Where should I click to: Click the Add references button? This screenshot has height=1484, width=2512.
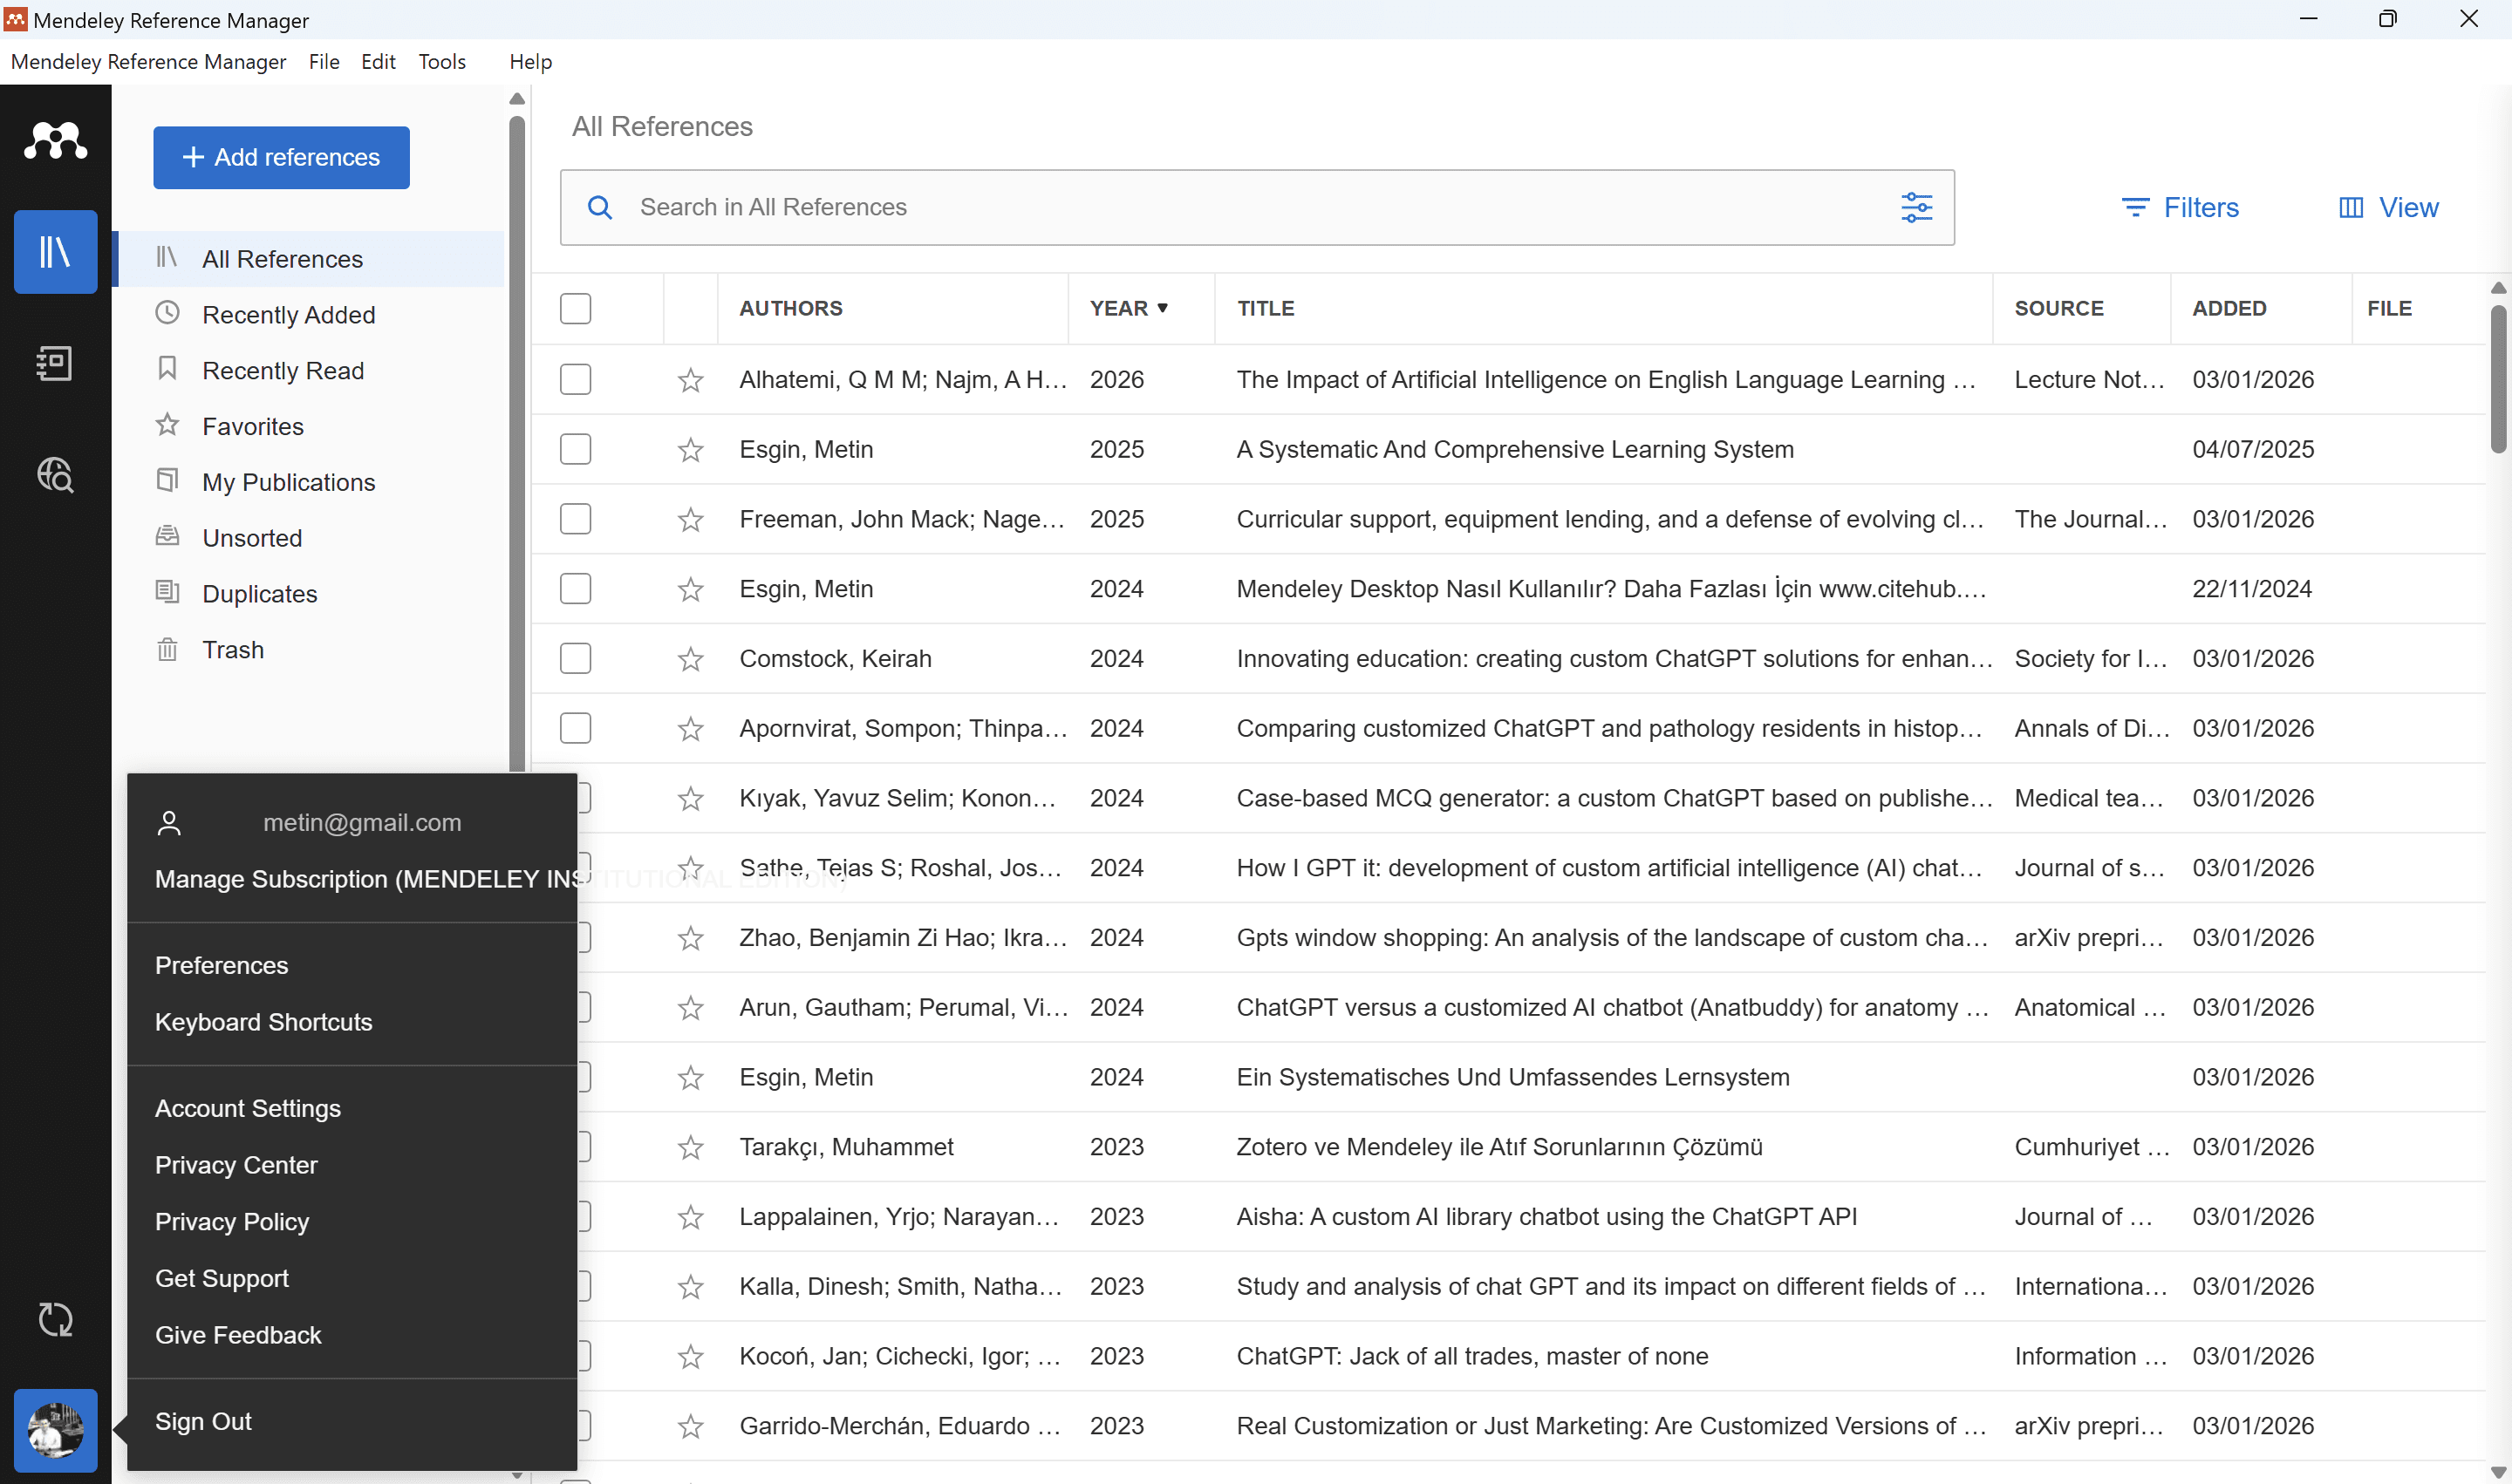point(281,157)
